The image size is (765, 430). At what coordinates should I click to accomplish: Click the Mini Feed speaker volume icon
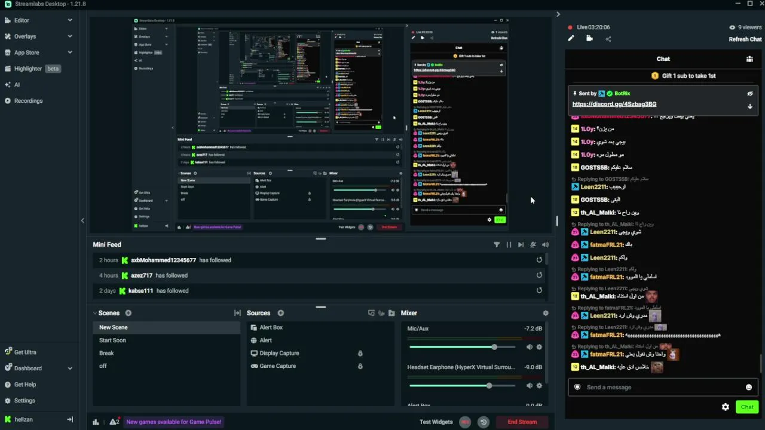pos(545,245)
